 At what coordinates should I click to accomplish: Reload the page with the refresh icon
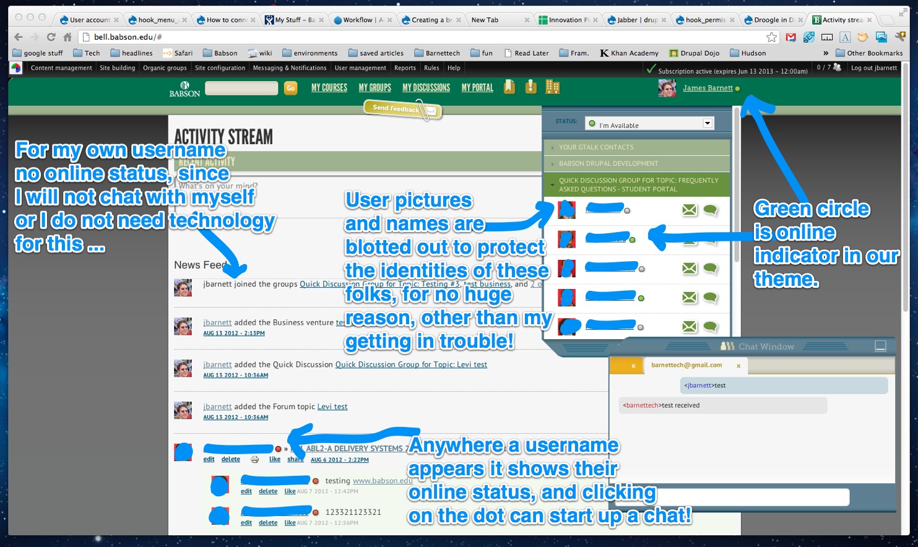[51, 37]
